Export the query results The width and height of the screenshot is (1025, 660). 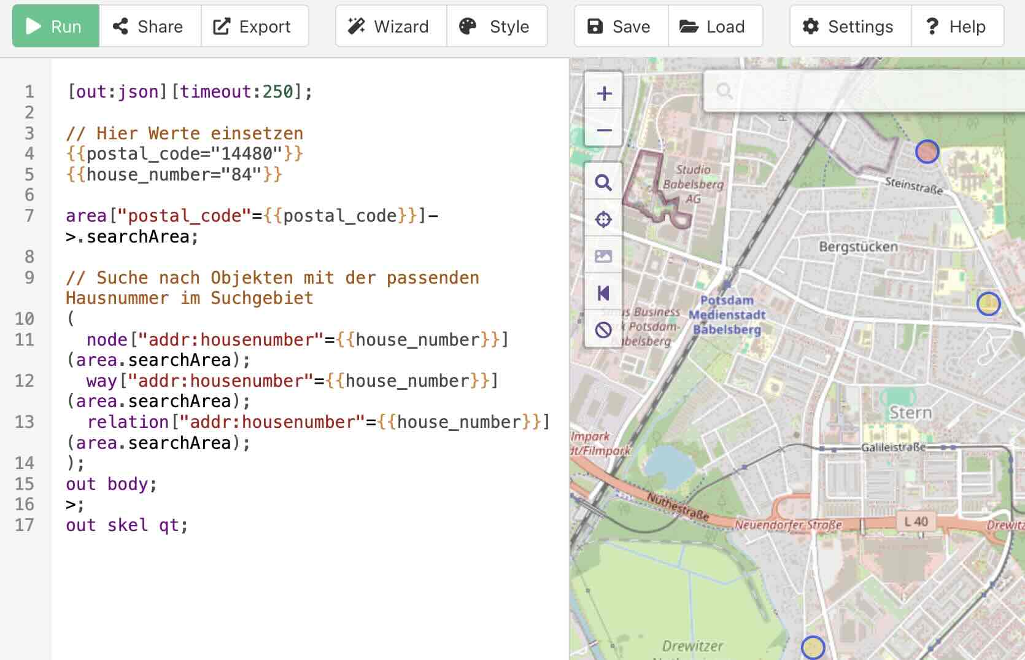click(254, 26)
